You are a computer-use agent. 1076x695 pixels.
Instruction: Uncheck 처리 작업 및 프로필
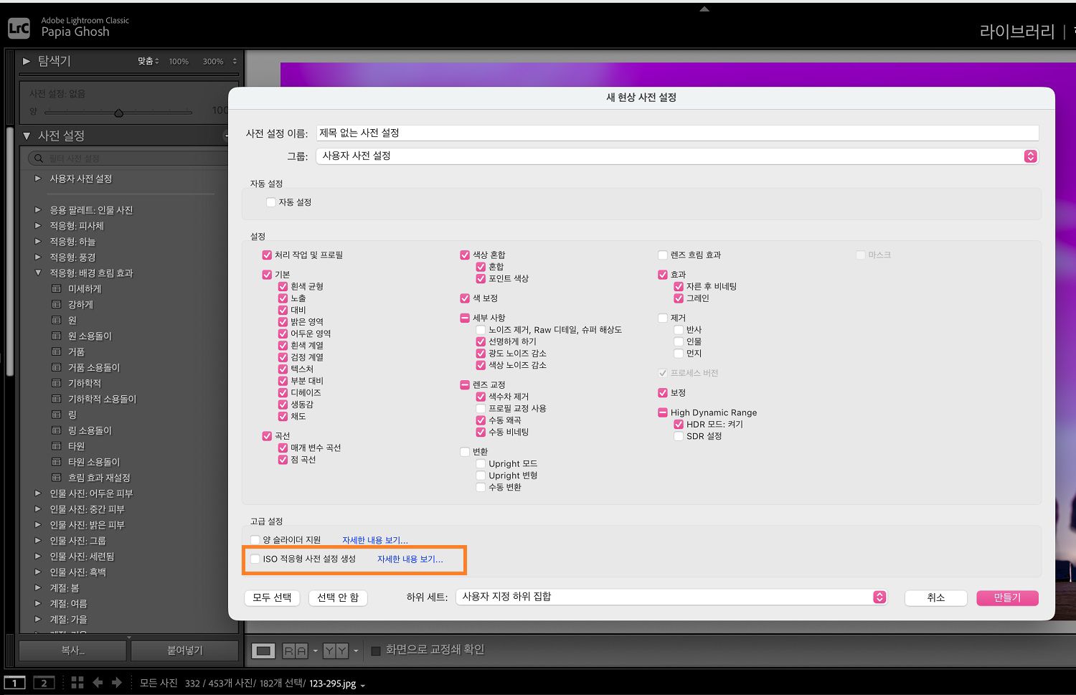(267, 255)
